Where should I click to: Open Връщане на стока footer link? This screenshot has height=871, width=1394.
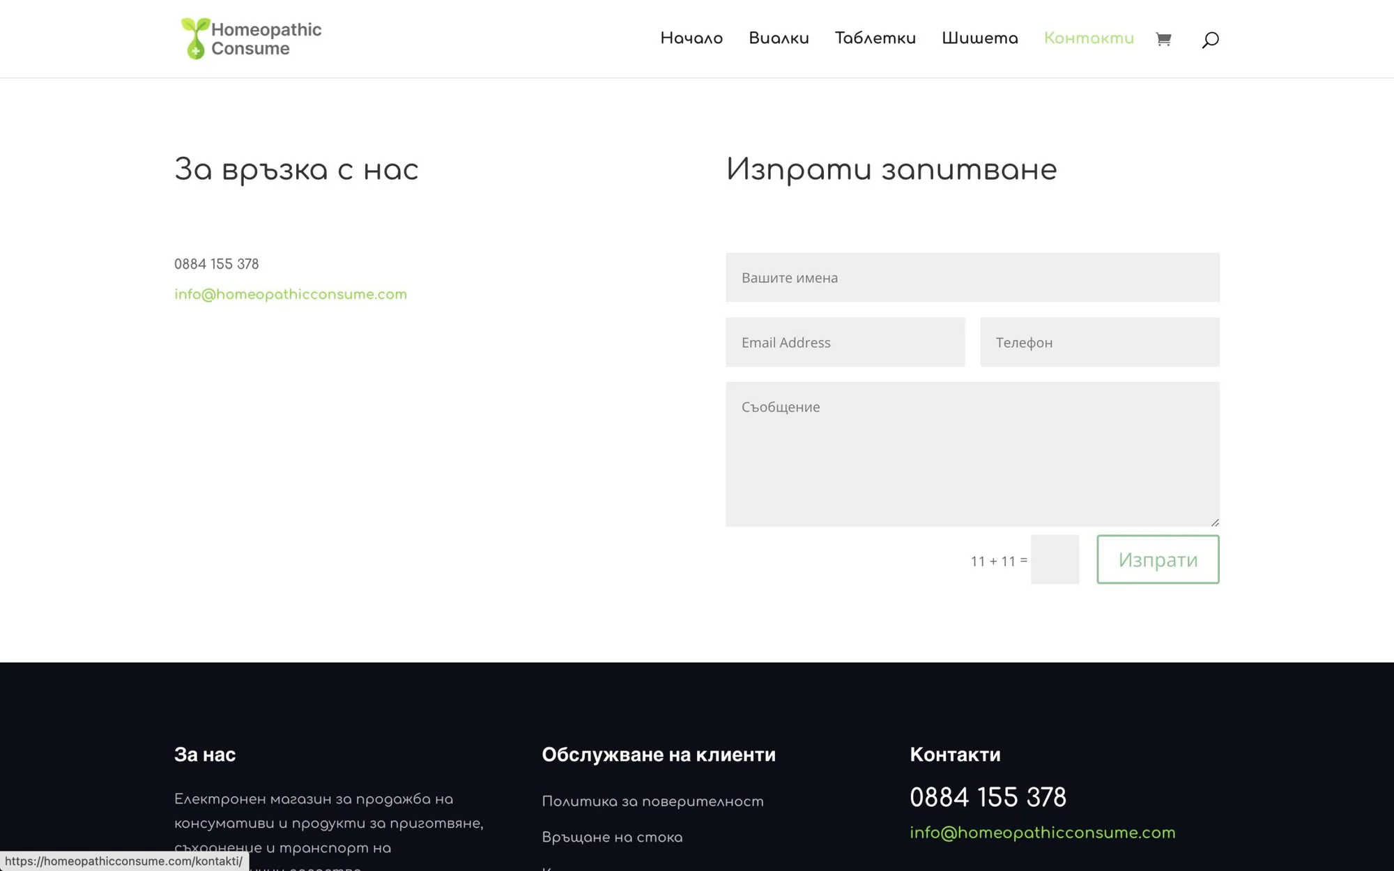coord(612,837)
